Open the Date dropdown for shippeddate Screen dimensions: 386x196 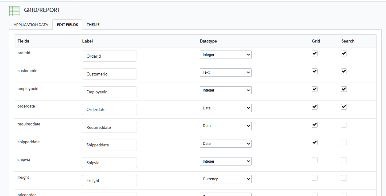pyautogui.click(x=225, y=143)
